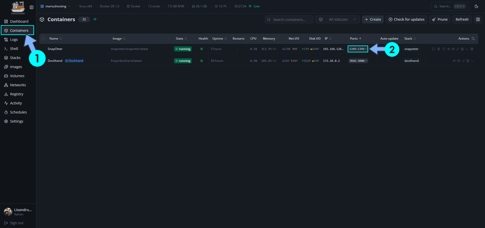The image size is (485, 228).
Task: Sort containers by IP
Action: 328,39
